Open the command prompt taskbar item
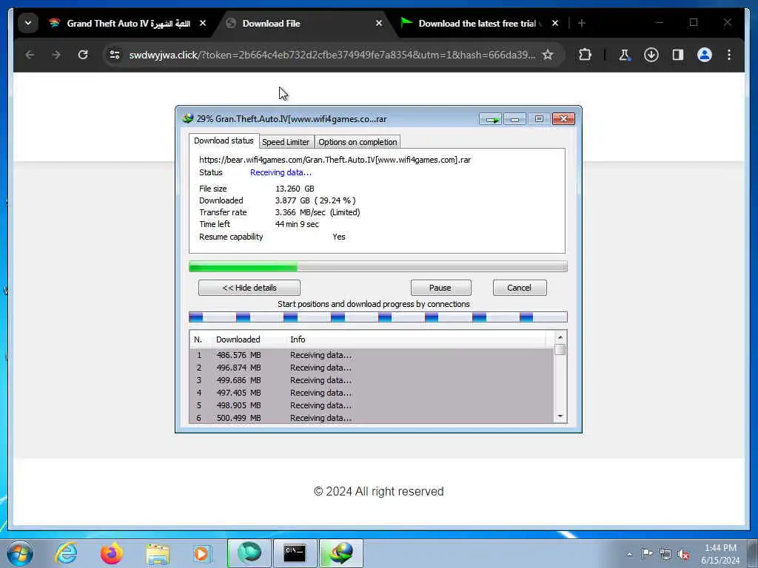Screen dimensions: 758x568 pos(295,553)
